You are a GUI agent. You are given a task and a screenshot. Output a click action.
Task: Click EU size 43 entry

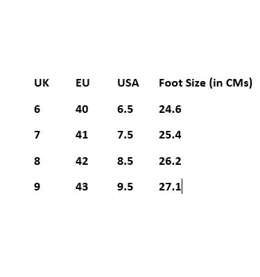82,186
